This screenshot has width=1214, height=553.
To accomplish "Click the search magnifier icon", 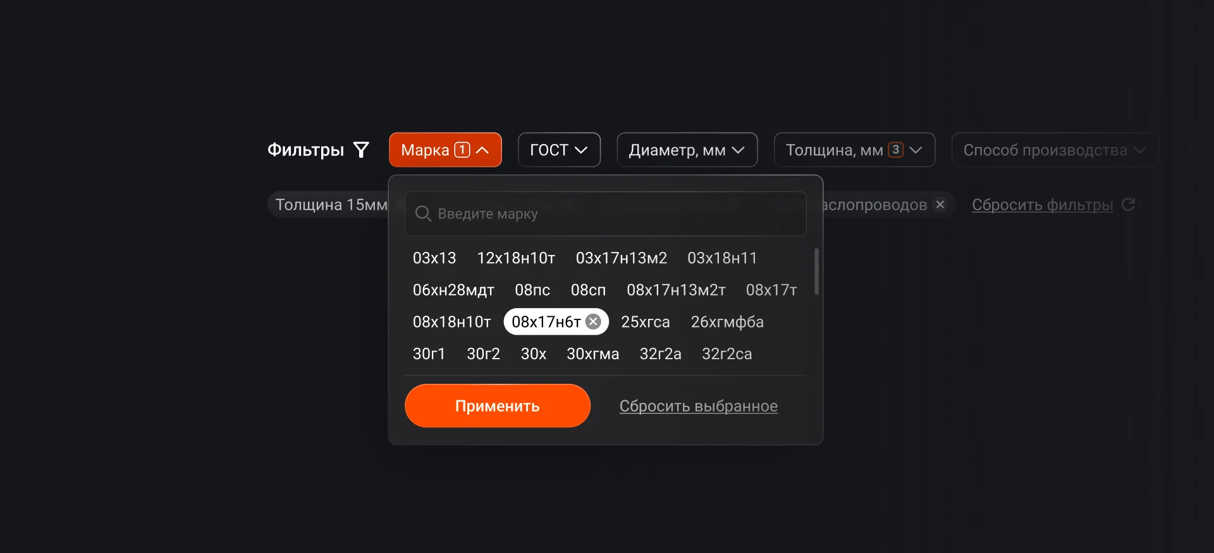I will [x=423, y=214].
